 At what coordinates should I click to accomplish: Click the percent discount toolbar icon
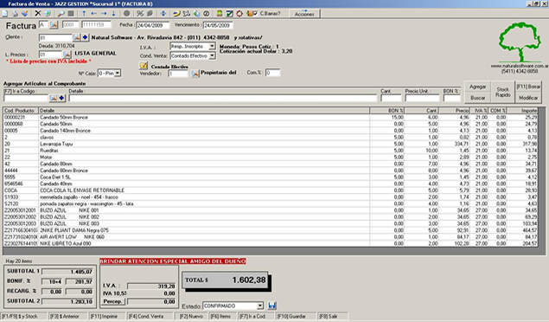[140, 13]
